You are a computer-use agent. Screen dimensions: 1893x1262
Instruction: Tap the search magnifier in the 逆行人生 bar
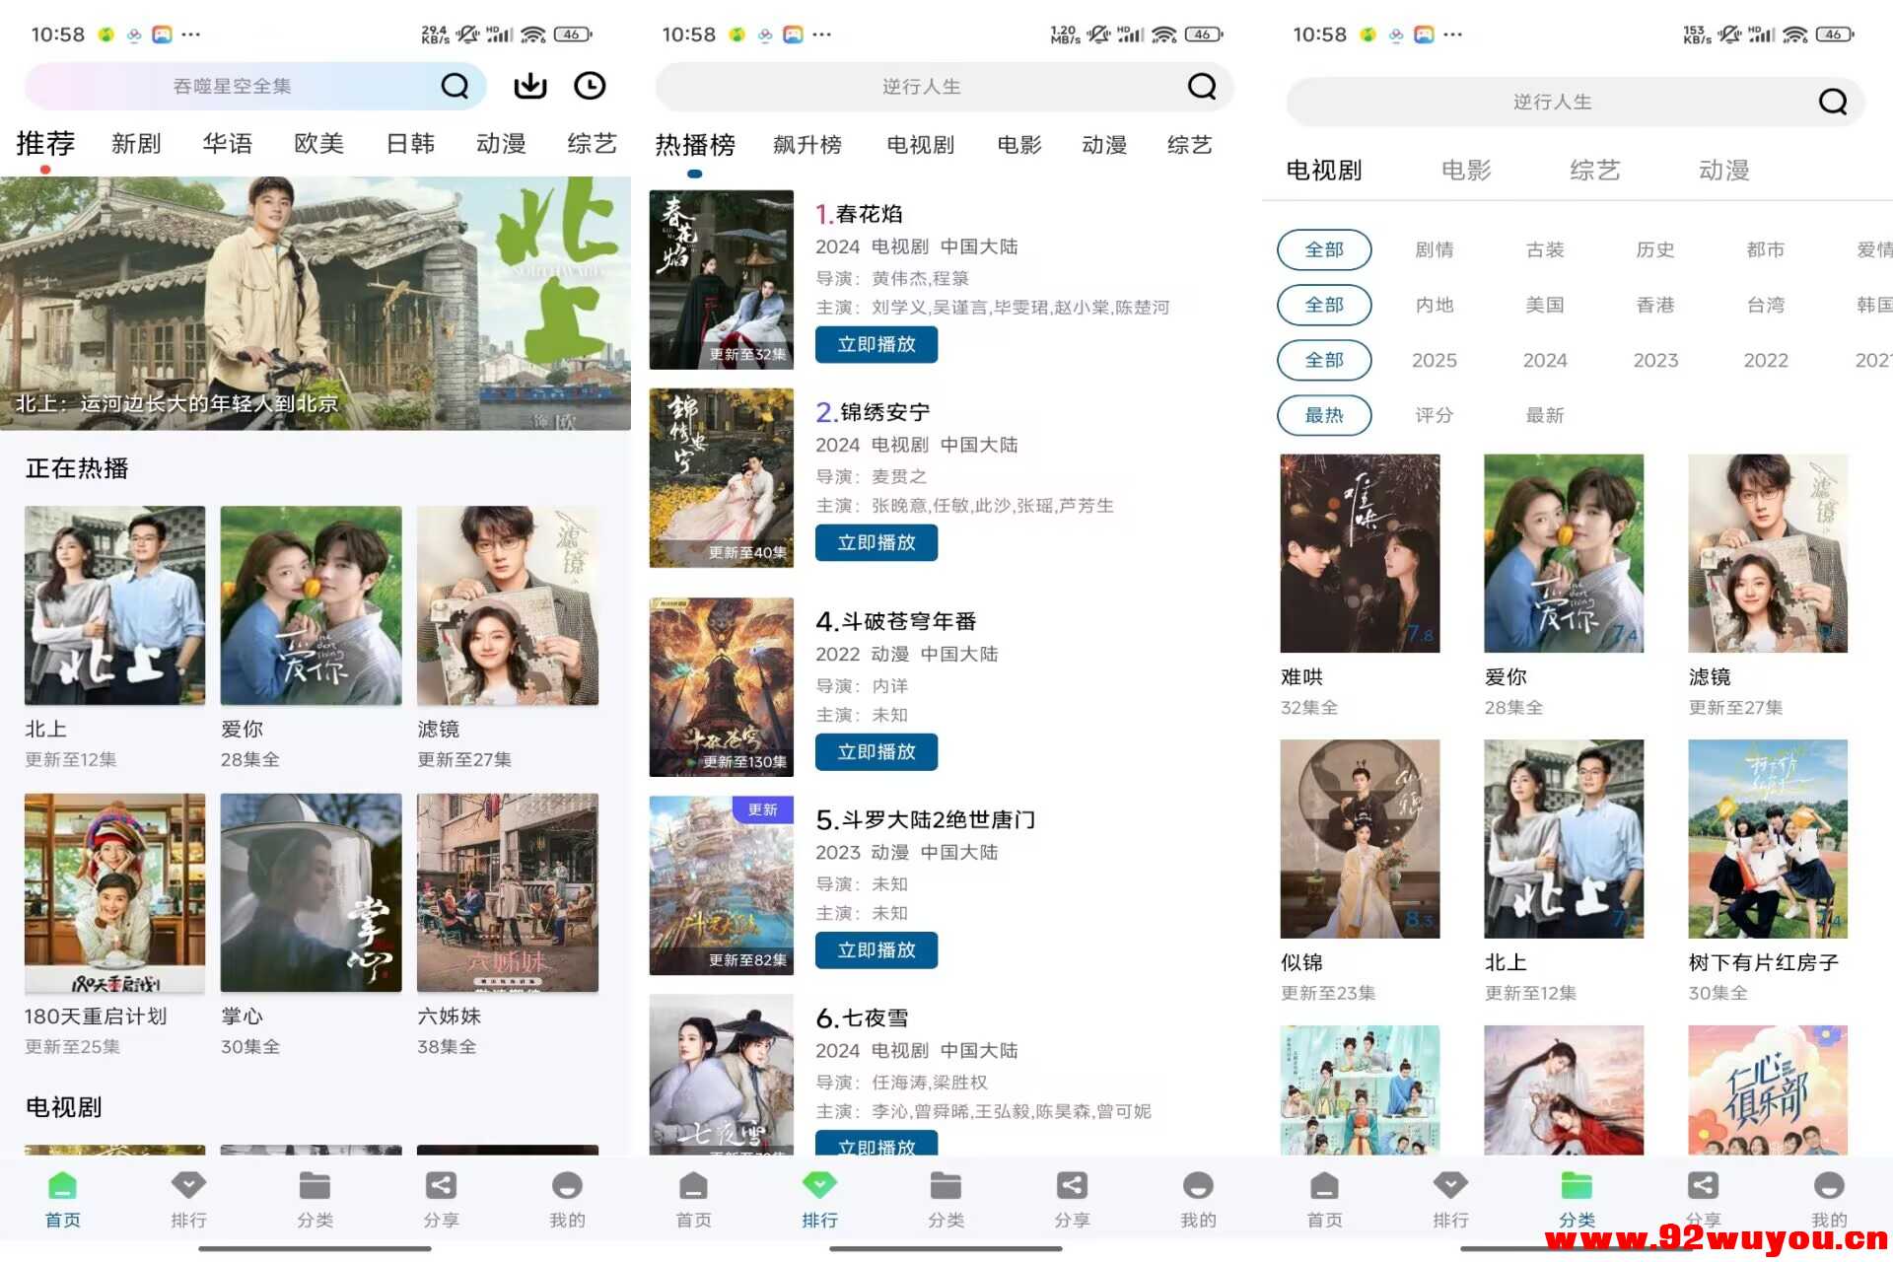pyautogui.click(x=1201, y=87)
